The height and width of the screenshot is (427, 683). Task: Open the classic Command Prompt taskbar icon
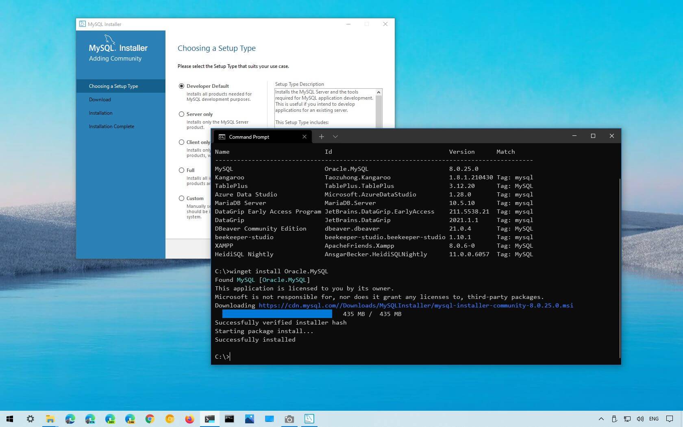(229, 419)
